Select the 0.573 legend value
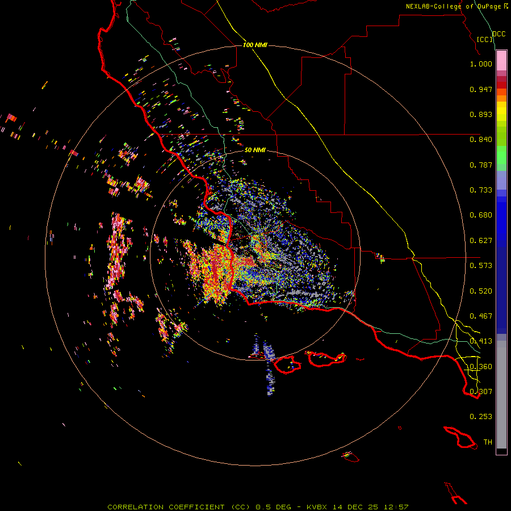This screenshot has height=511, width=511. (x=481, y=266)
